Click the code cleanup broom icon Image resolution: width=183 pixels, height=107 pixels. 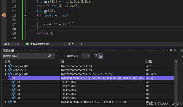(69, 44)
